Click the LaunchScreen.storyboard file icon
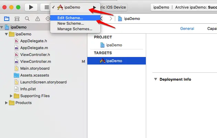217x138 pixels. (16, 82)
